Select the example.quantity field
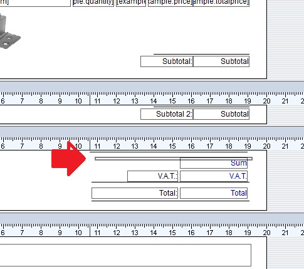The height and width of the screenshot is (269, 304). tap(93, 3)
